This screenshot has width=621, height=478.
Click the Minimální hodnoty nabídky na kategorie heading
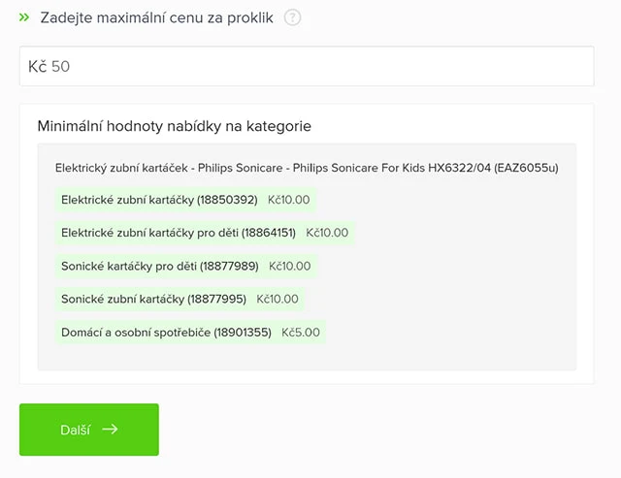coord(174,126)
